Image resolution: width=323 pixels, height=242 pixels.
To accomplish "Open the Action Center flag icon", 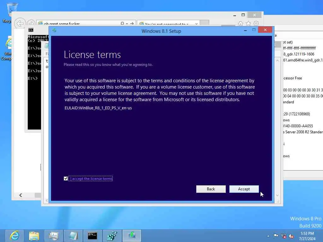I will [x=276, y=236].
